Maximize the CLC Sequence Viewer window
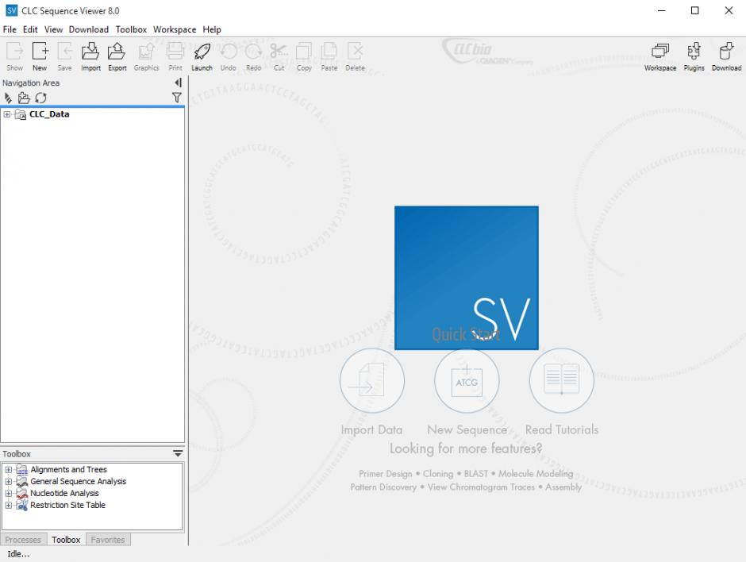 coord(694,10)
